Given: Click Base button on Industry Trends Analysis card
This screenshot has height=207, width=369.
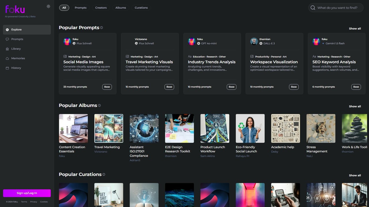Looking at the screenshot, I should 231,87.
